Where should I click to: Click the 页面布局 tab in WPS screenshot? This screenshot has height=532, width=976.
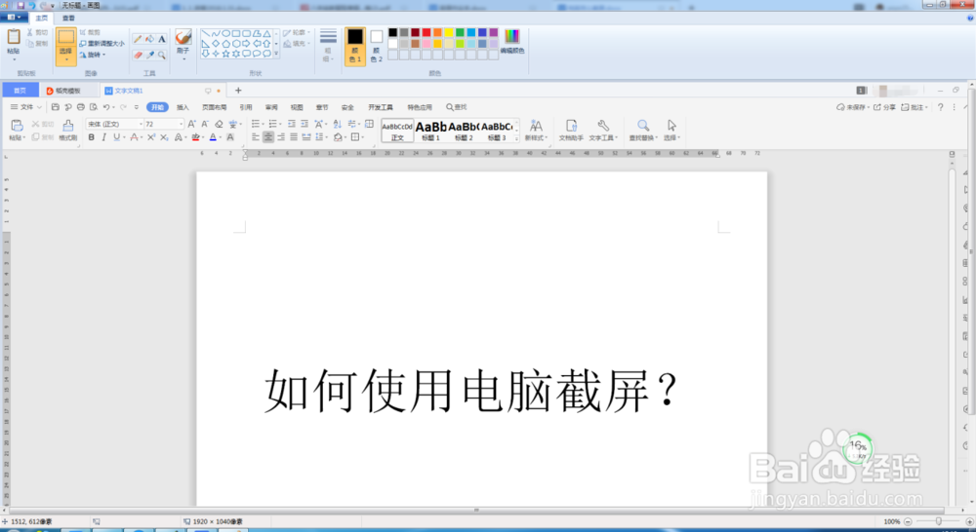coord(214,107)
